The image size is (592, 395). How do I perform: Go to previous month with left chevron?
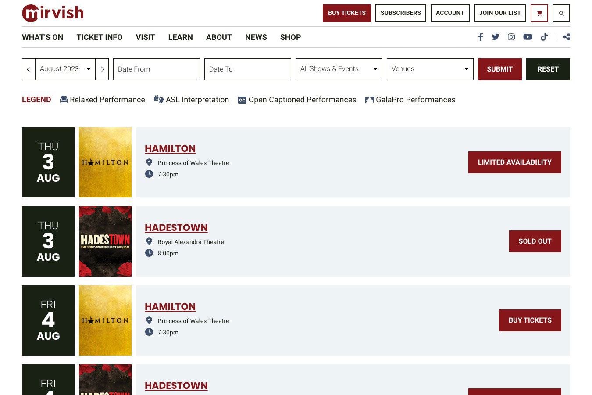pos(29,69)
